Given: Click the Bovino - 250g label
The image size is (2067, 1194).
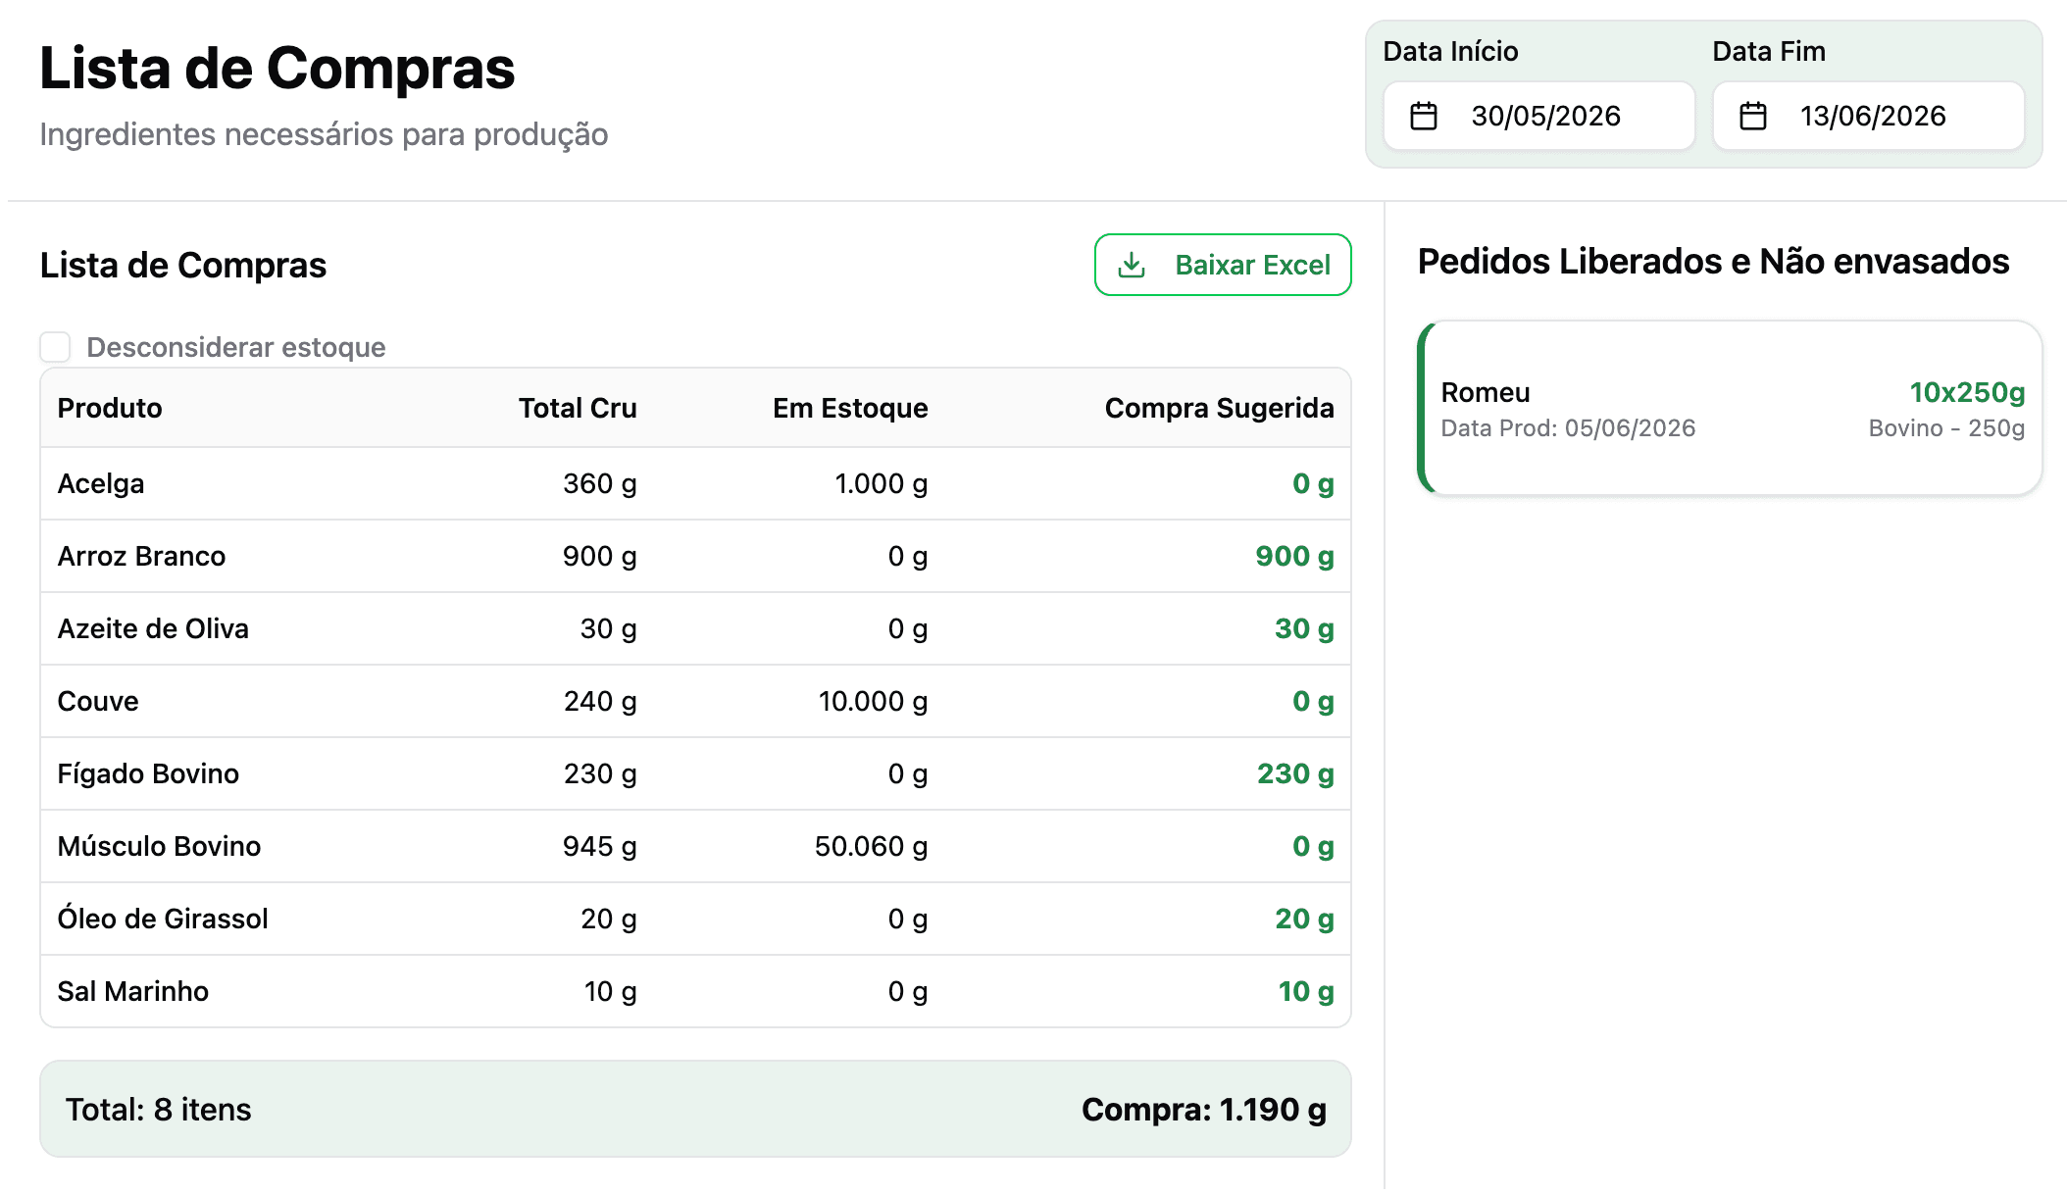Looking at the screenshot, I should (1946, 428).
